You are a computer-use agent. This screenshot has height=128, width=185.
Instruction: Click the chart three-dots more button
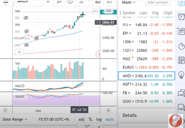(x=95, y=11)
